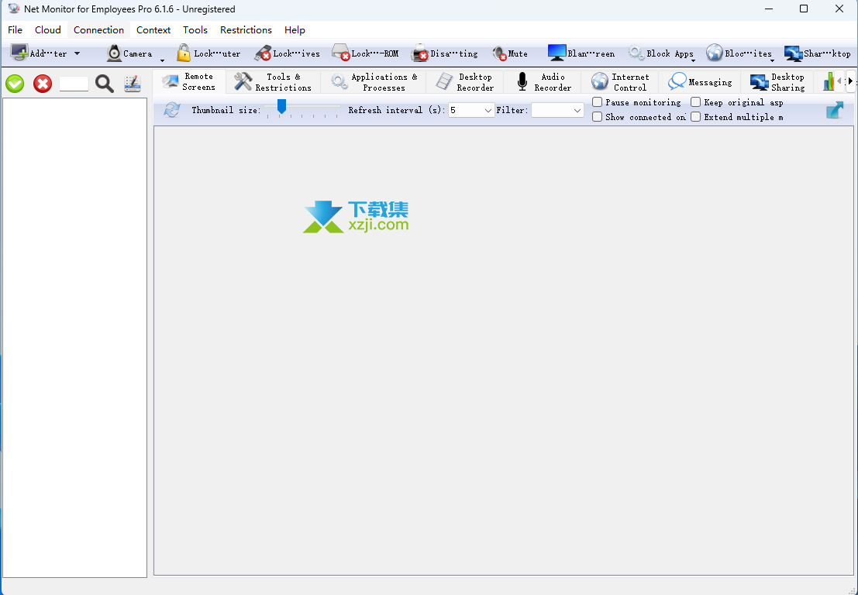Open the Tools menu
Image resolution: width=858 pixels, height=595 pixels.
pyautogui.click(x=195, y=30)
